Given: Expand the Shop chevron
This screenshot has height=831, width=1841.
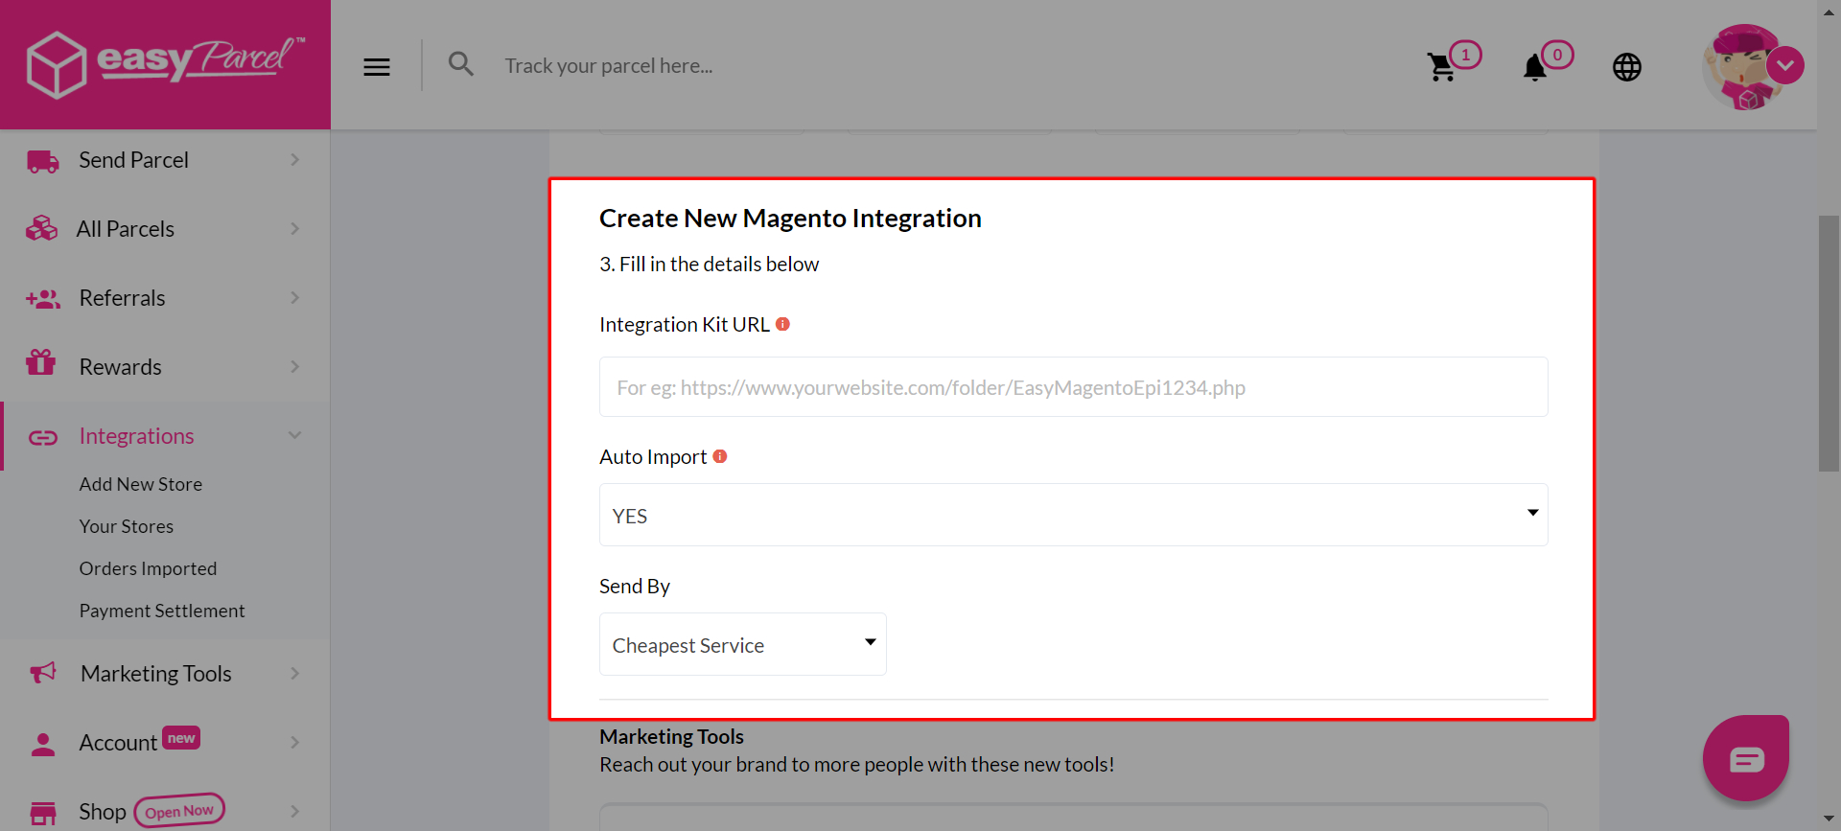Looking at the screenshot, I should pos(295,812).
